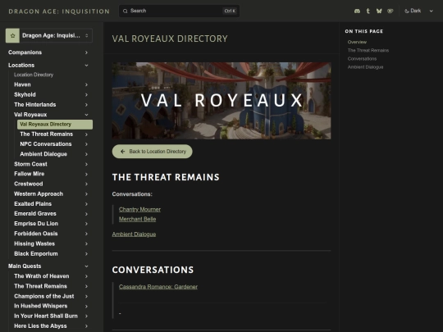Open the Ko-fi cup icon

[390, 11]
